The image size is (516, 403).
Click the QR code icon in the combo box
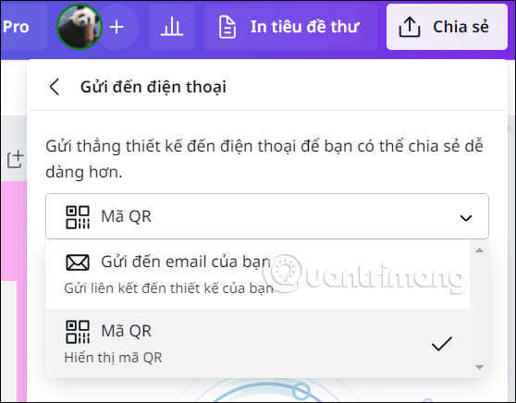click(x=78, y=217)
